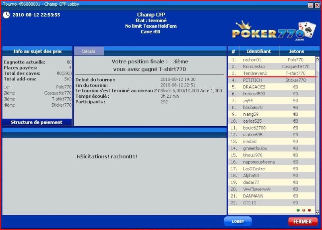Screen dimensions: 322x230
Task: Open the Détails tab
Action: coord(89,51)
